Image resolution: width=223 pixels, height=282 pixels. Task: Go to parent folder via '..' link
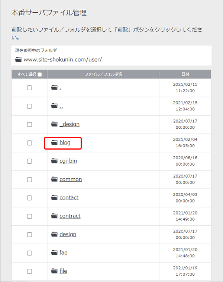click(x=61, y=106)
